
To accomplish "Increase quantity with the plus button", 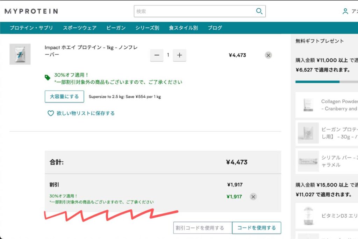I will [x=179, y=55].
